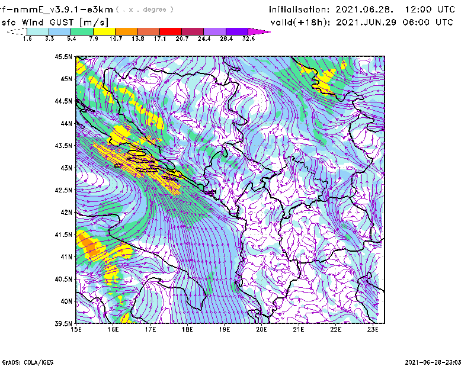This screenshot has width=474, height=366.
Task: Click the 41N latitude label
Action: 66,256
